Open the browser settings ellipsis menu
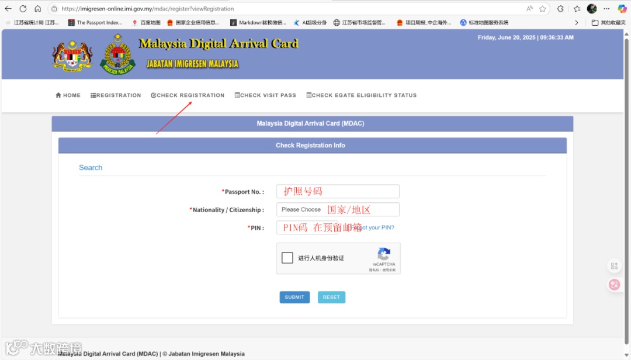 tap(606, 8)
